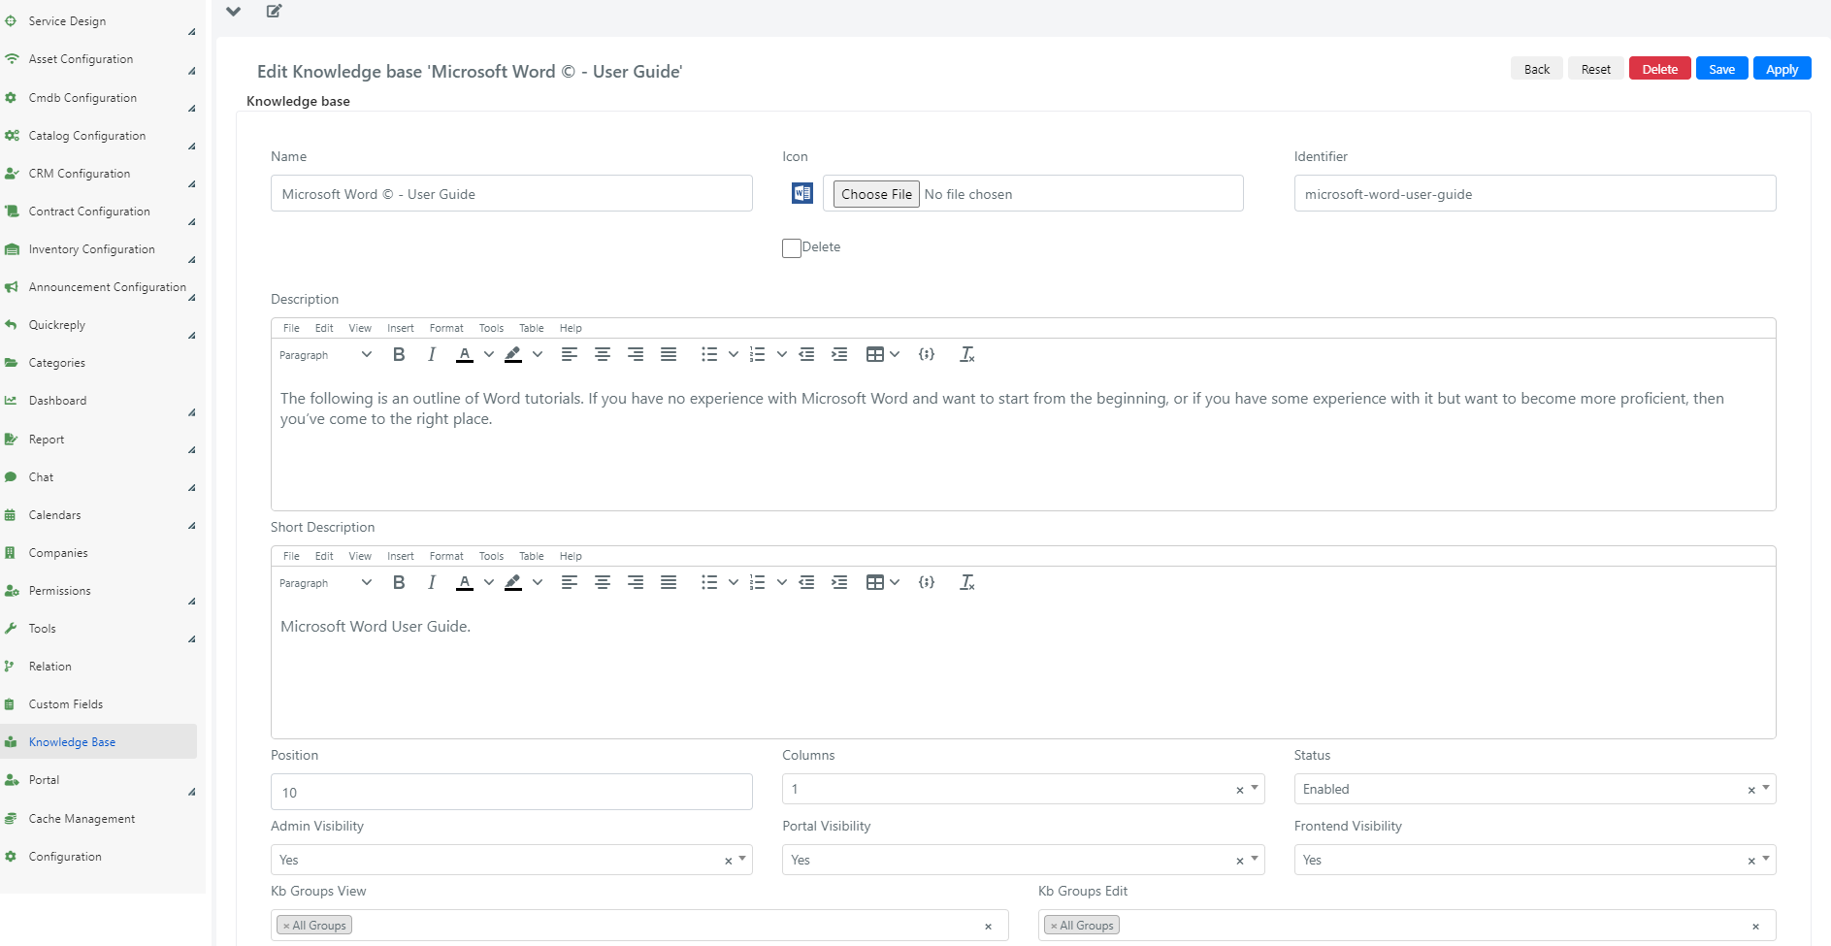This screenshot has height=946, width=1831.
Task: Click the Identifier input field
Action: pyautogui.click(x=1535, y=193)
